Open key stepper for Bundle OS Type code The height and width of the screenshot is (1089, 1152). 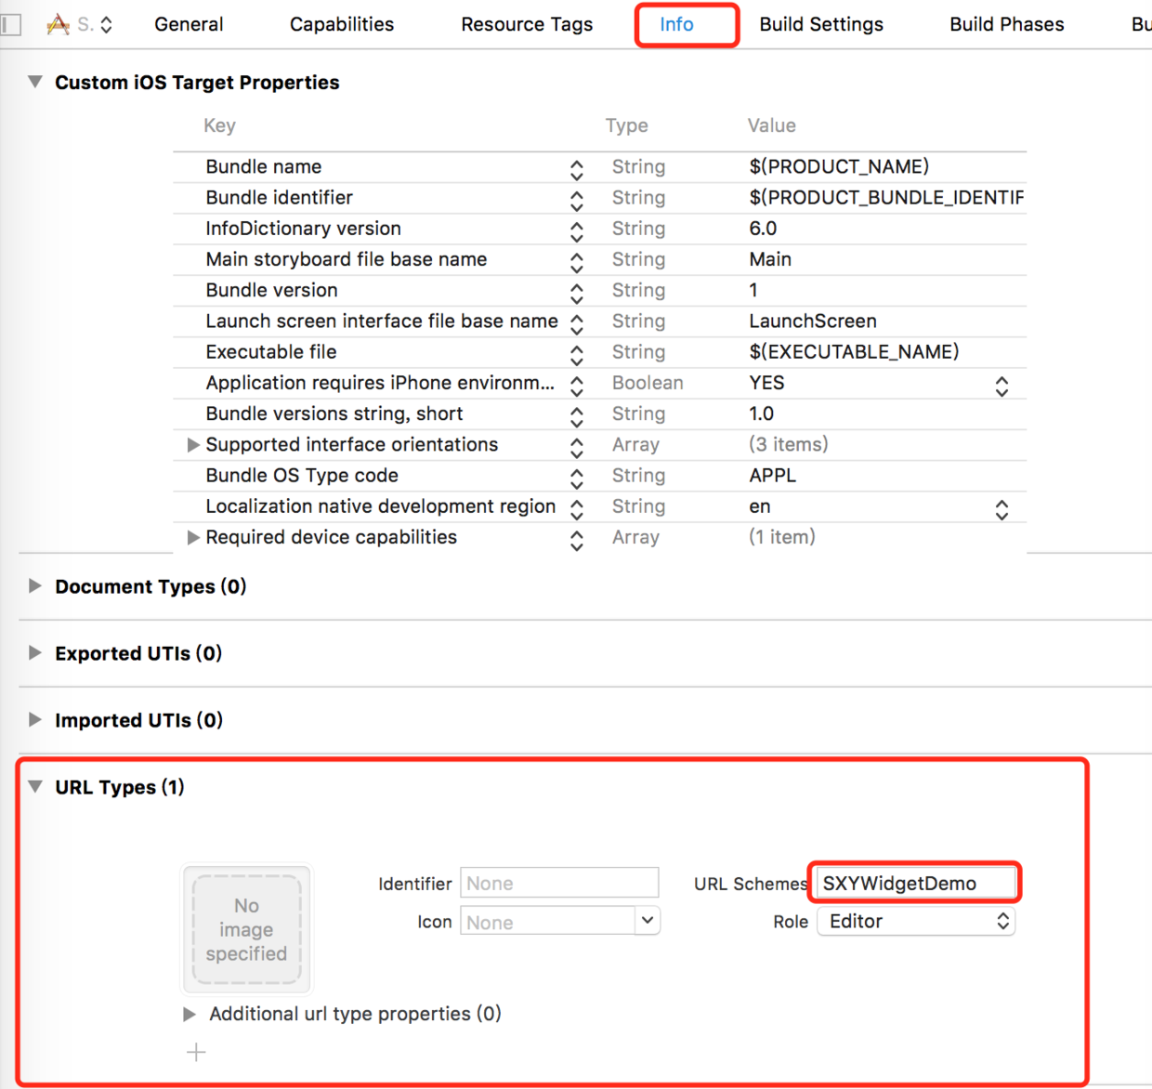pyautogui.click(x=577, y=479)
